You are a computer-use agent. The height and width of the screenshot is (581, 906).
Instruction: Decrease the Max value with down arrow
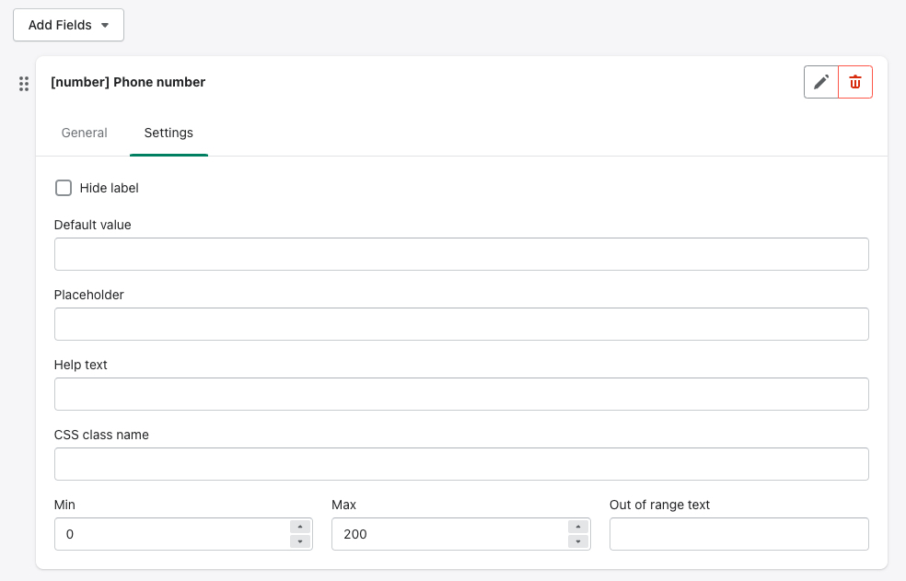click(x=578, y=541)
